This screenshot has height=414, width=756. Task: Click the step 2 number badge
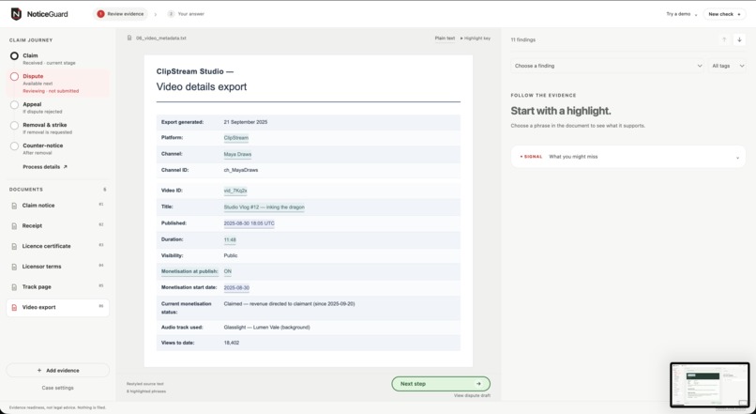[171, 14]
